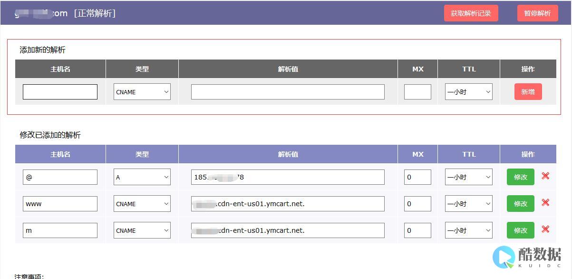Click 解析值 header in add-record table

tap(288, 69)
